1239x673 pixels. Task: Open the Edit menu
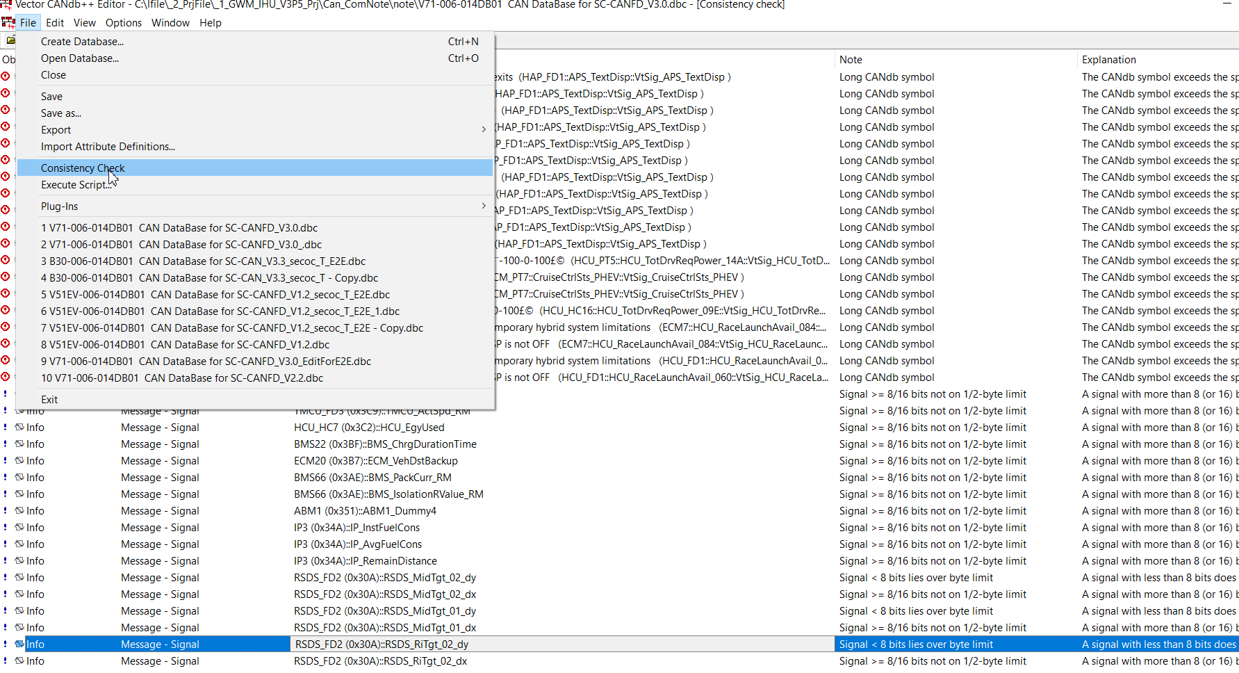(x=54, y=22)
